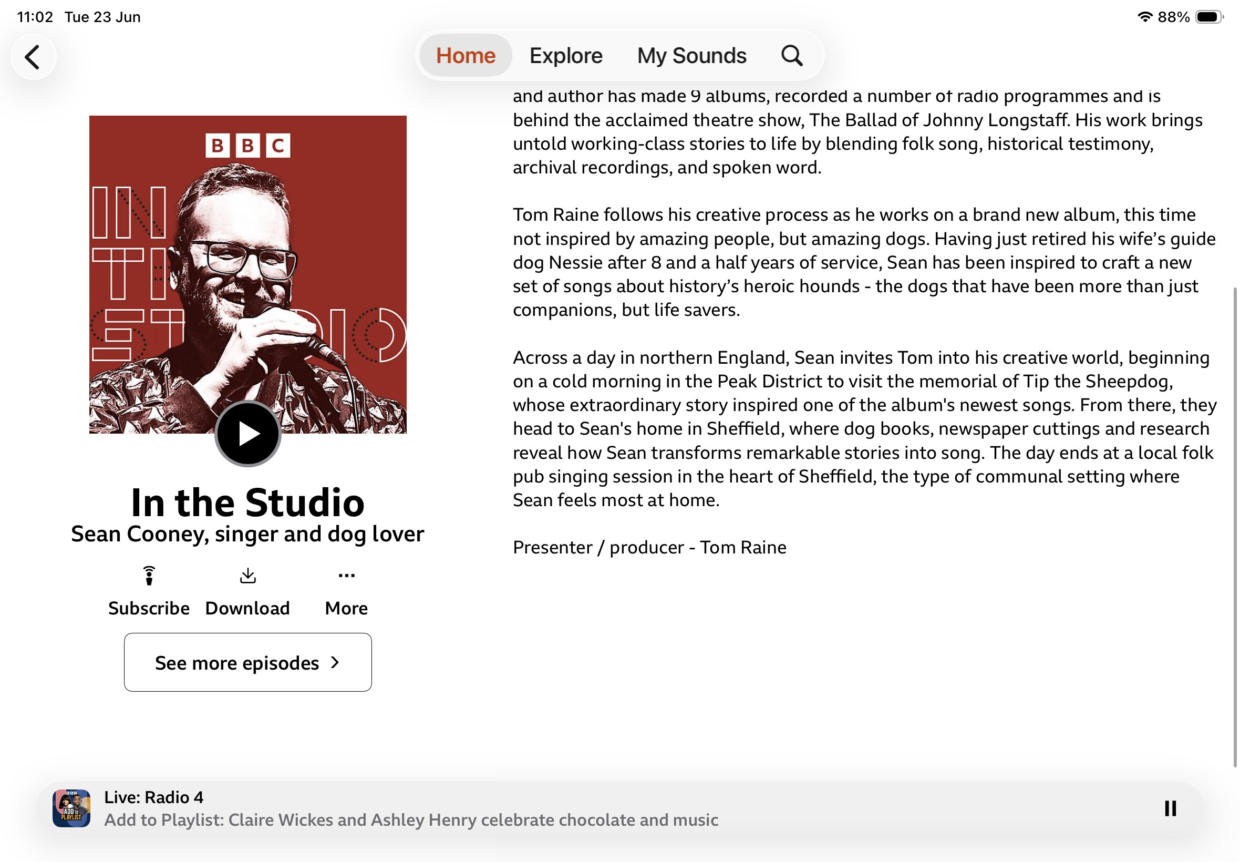Switch to the Explore tab
This screenshot has width=1240, height=862.
pyautogui.click(x=566, y=56)
